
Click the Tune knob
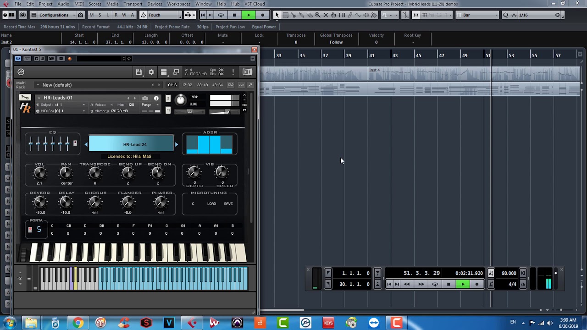coord(181,100)
